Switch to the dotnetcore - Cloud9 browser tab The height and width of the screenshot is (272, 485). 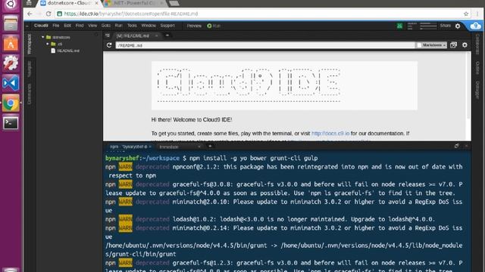coord(69,3)
